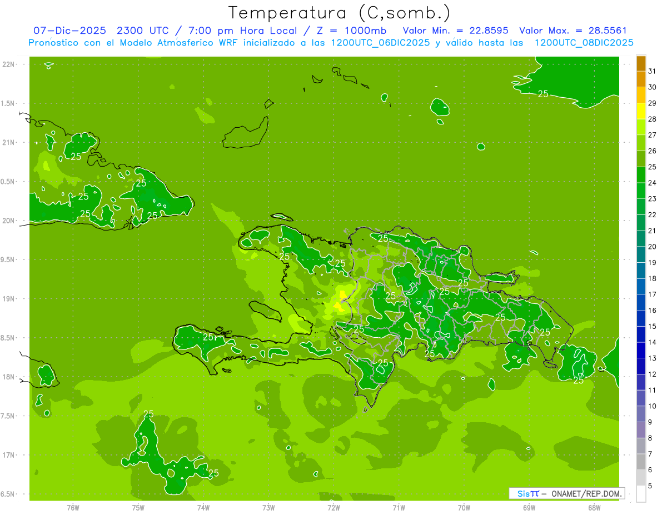
Task: Click the "14" color scale label
Action: tap(653, 342)
